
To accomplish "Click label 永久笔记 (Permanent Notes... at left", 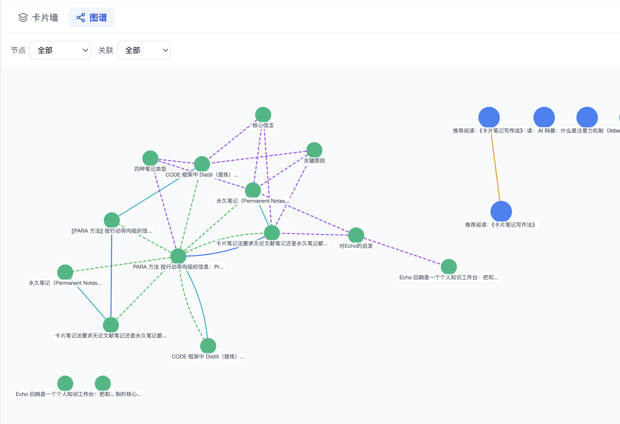I will (x=65, y=283).
